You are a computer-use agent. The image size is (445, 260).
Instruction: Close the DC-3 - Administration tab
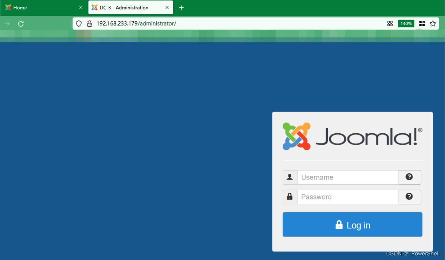point(167,7)
